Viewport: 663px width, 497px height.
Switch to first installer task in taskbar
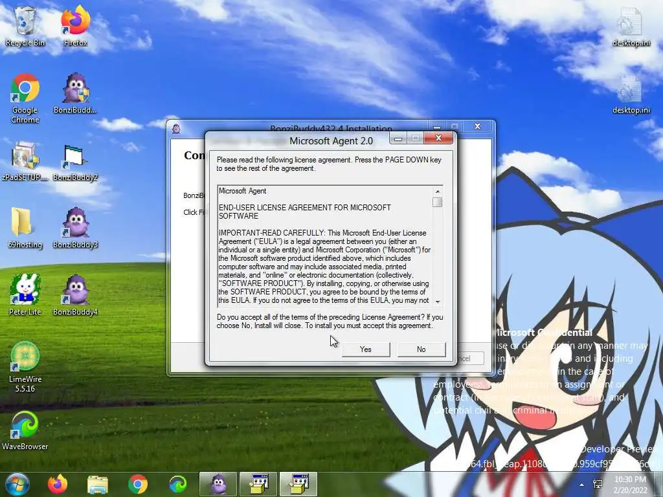258,484
